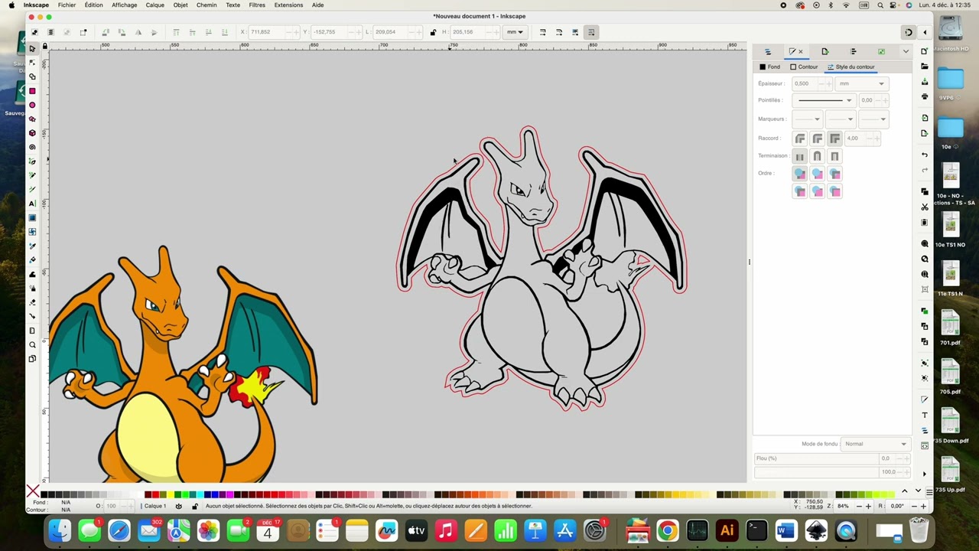This screenshot has width=979, height=551.
Task: Click the zoom percentage field showing 84%
Action: (x=843, y=506)
